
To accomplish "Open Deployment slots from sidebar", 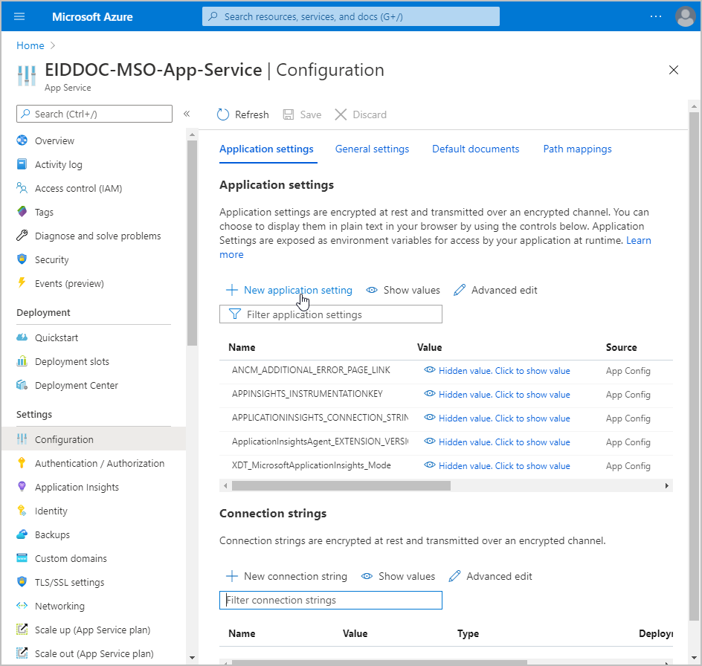I will click(x=71, y=361).
